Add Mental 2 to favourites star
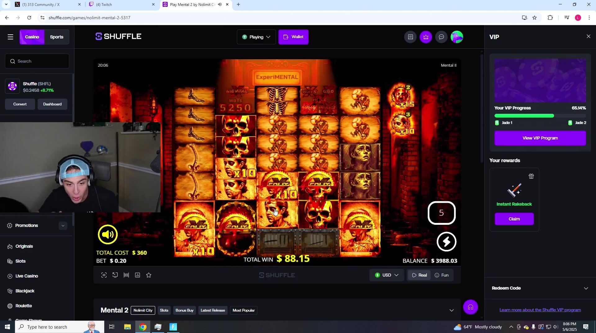 pos(149,275)
